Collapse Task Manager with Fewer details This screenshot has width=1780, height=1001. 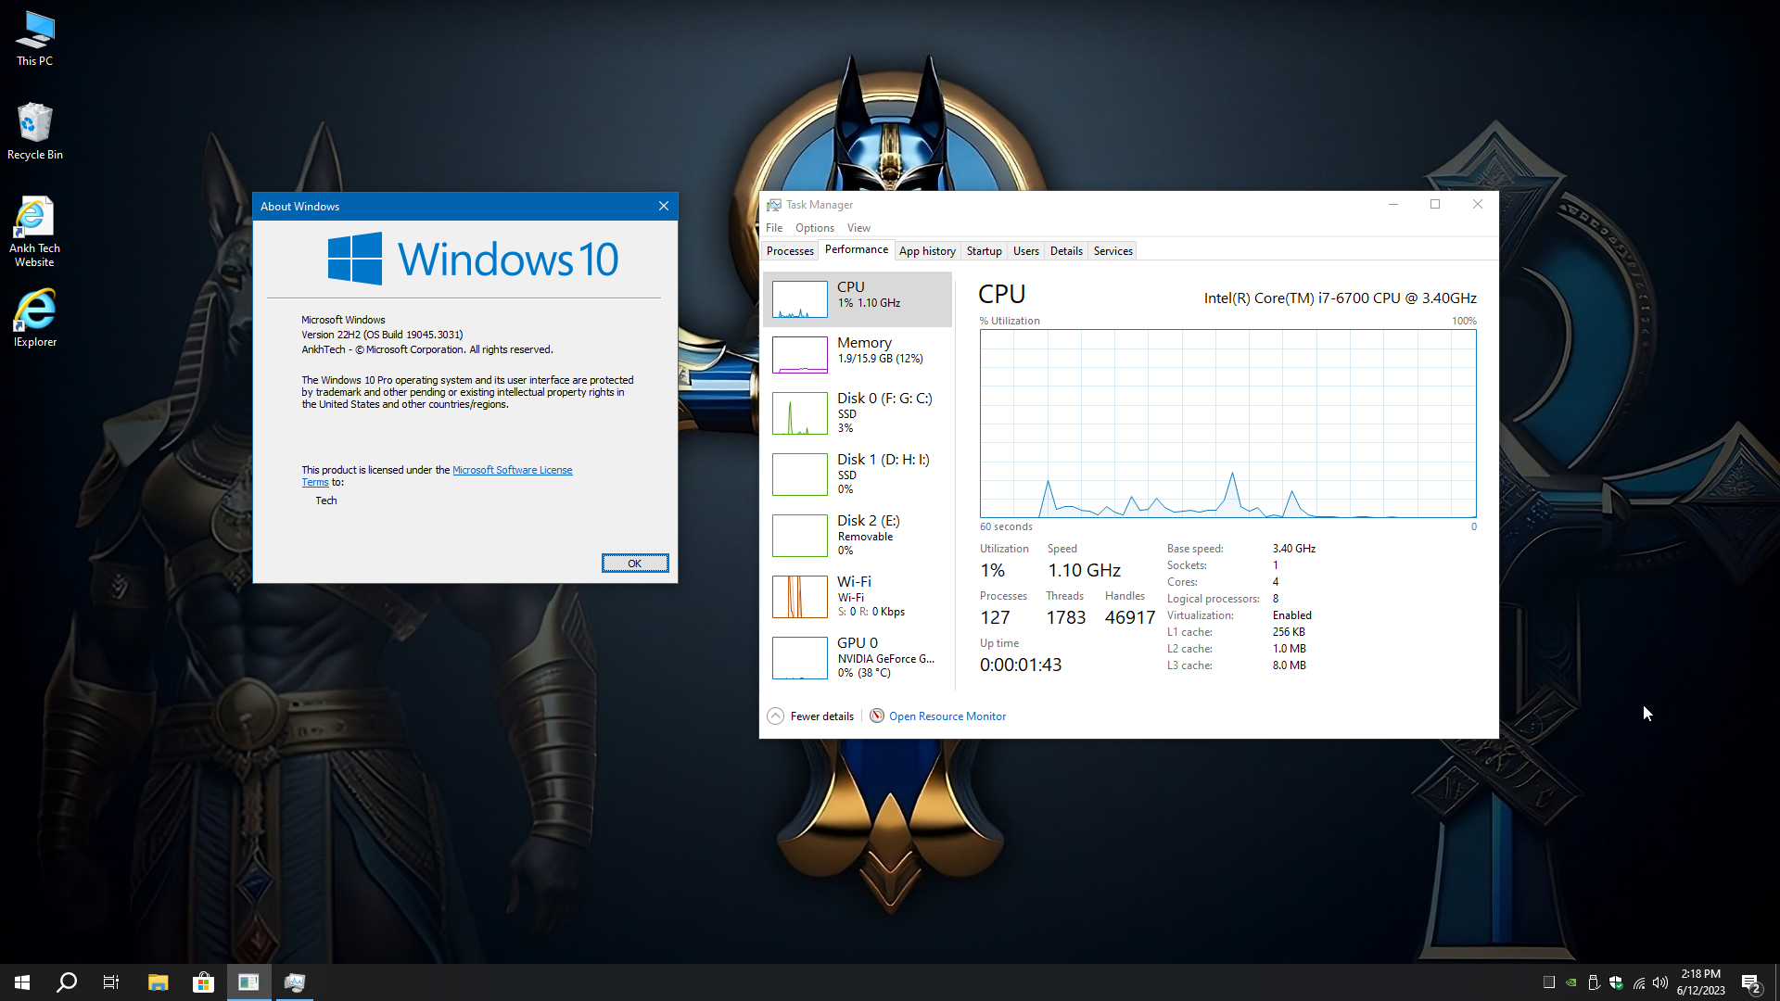(x=810, y=716)
